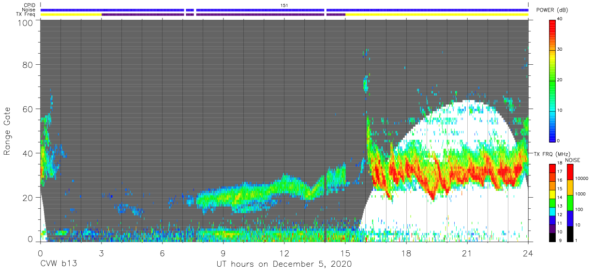The width and height of the screenshot is (594, 274).
Task: Click the purple segment of TX Freq strip
Action: tap(223, 14)
